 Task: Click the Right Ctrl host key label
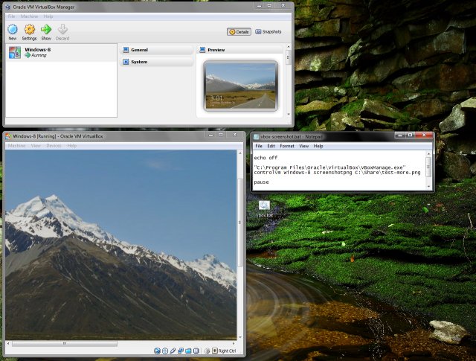click(x=227, y=351)
